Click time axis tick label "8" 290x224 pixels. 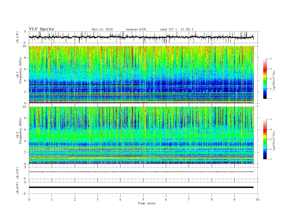212,199
